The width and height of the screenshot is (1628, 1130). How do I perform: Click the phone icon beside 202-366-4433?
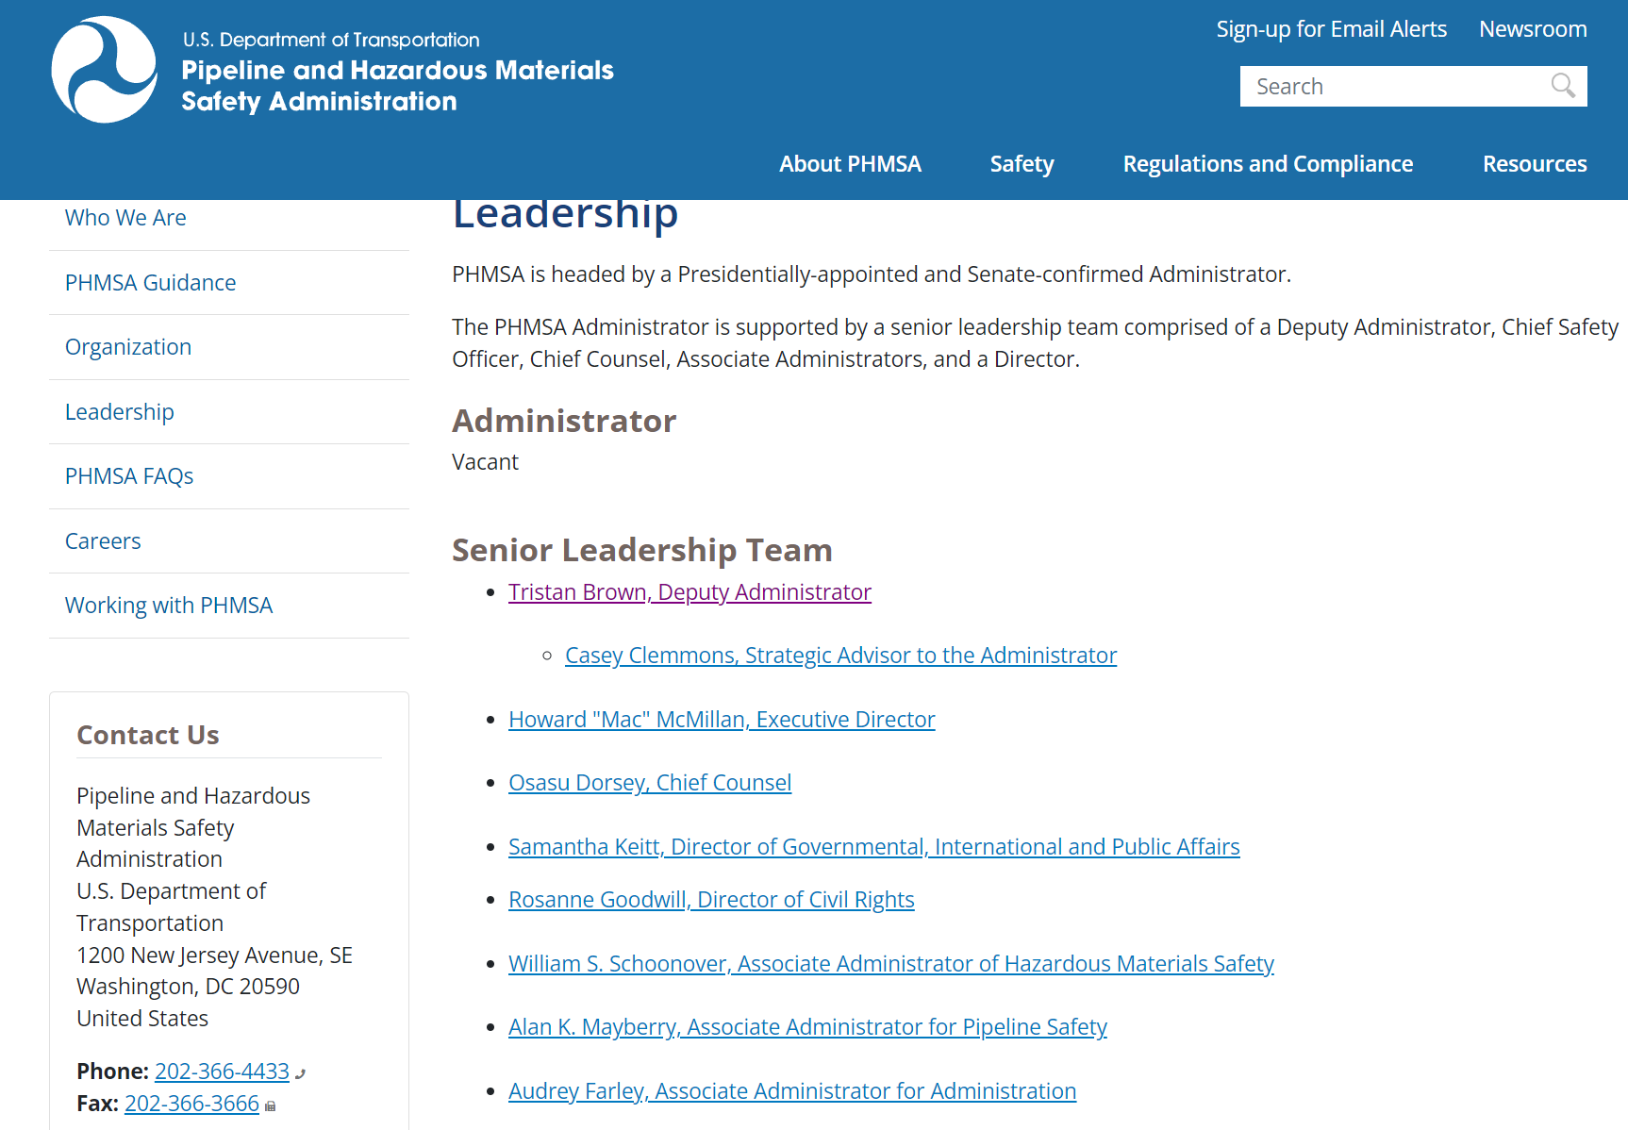pos(300,1073)
